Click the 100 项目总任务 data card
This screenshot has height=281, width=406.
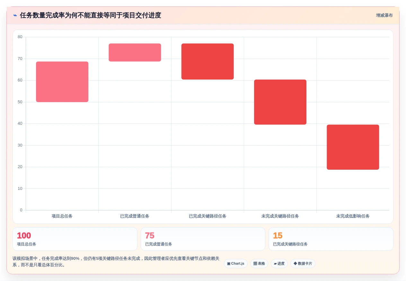(75, 239)
